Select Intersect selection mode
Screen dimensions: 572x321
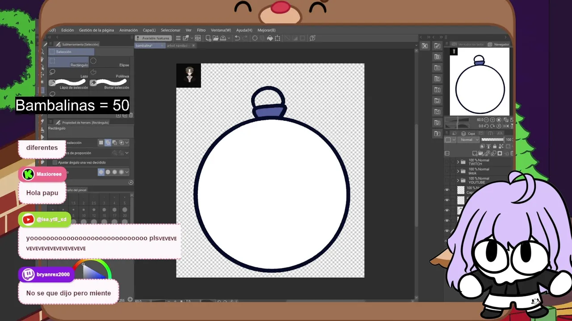121,143
